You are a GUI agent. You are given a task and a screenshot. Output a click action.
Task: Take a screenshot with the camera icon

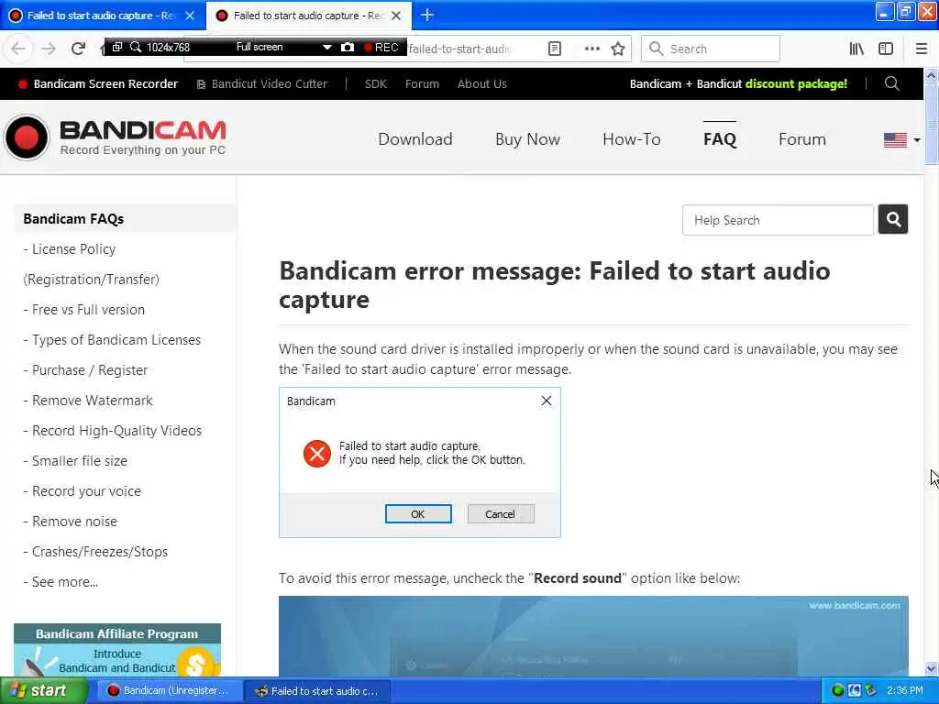coord(348,47)
